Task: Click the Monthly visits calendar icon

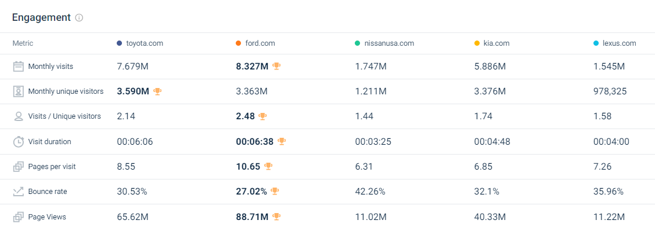Action: click(18, 67)
